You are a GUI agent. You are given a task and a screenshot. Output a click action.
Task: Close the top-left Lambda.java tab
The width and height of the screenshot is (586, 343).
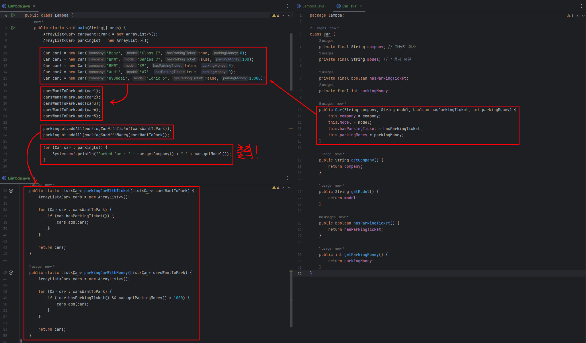pyautogui.click(x=34, y=6)
